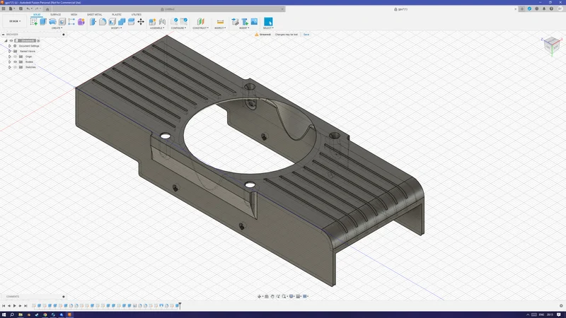Select the New Component tool

click(x=152, y=22)
